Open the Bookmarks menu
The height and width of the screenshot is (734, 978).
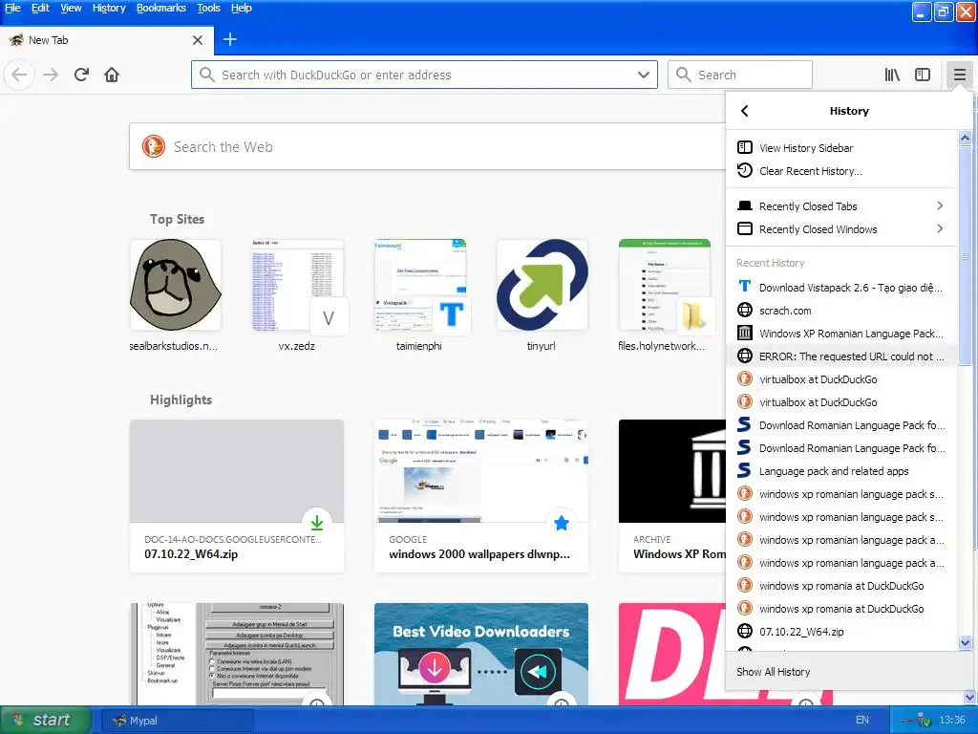pyautogui.click(x=160, y=8)
